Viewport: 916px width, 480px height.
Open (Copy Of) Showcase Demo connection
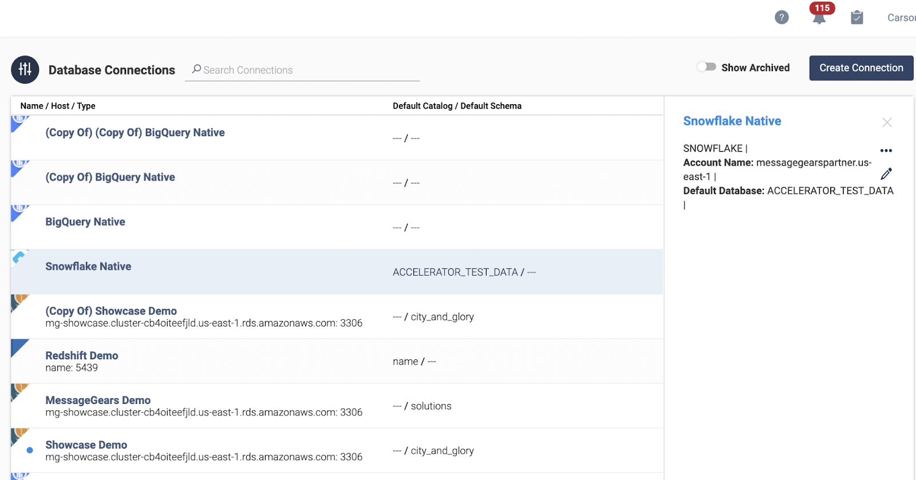pos(111,311)
